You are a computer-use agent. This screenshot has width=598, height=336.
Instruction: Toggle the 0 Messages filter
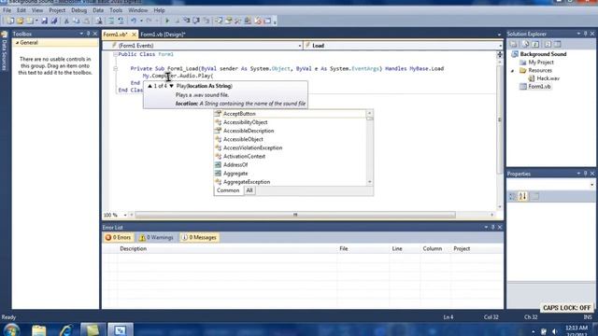tap(199, 237)
